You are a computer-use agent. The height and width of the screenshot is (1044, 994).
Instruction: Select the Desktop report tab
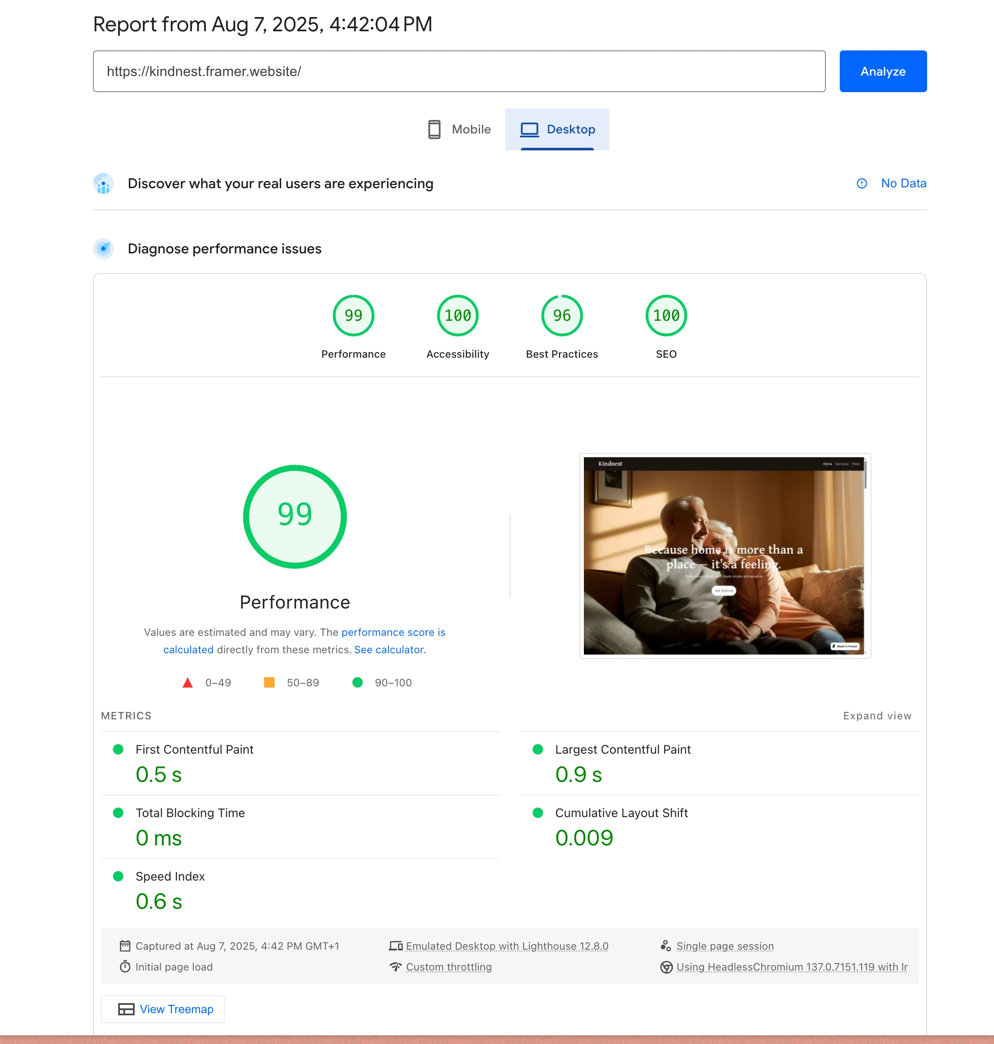click(557, 129)
